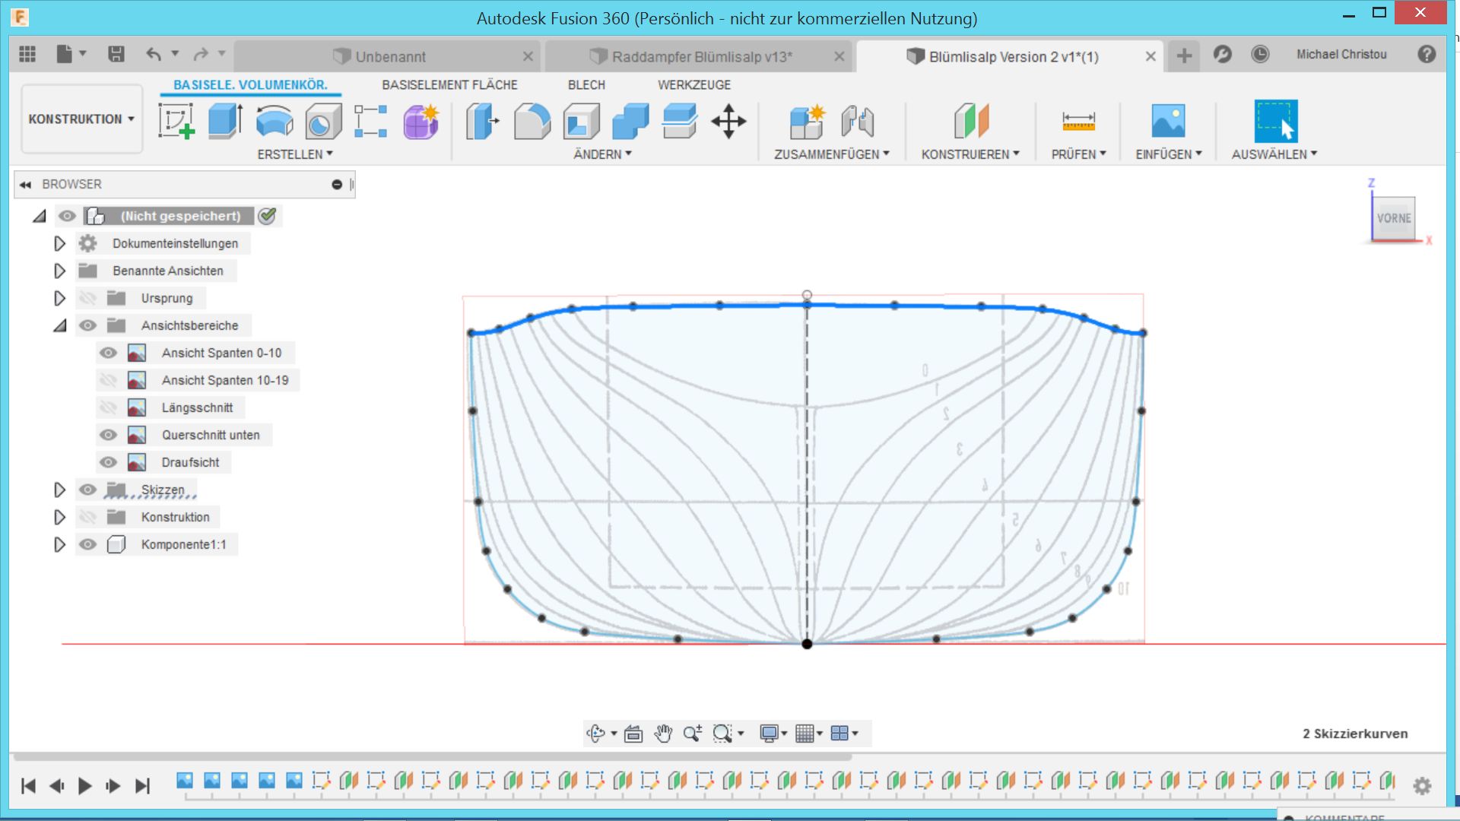Switch to Raddampfer Blümlisalp v13 document tab
Viewport: 1460px width, 821px height.
(x=700, y=56)
